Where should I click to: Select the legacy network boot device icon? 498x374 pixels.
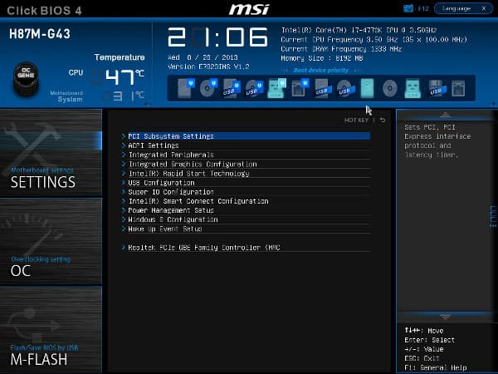tap(458, 88)
